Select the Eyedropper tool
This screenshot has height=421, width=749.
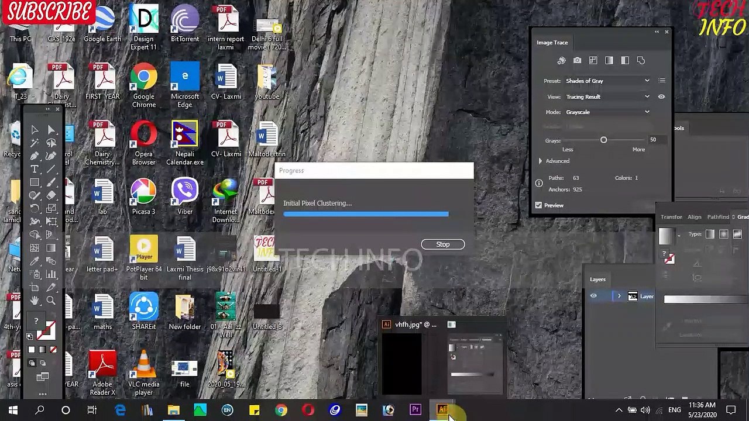pos(35,261)
